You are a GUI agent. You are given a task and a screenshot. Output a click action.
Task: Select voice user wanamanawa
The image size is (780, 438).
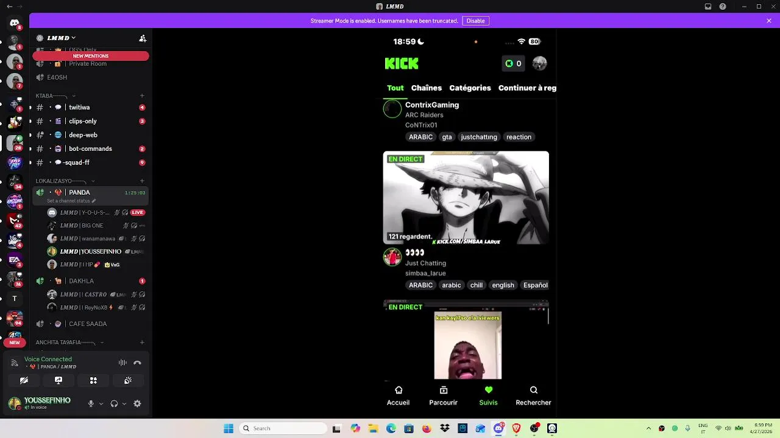(96, 238)
